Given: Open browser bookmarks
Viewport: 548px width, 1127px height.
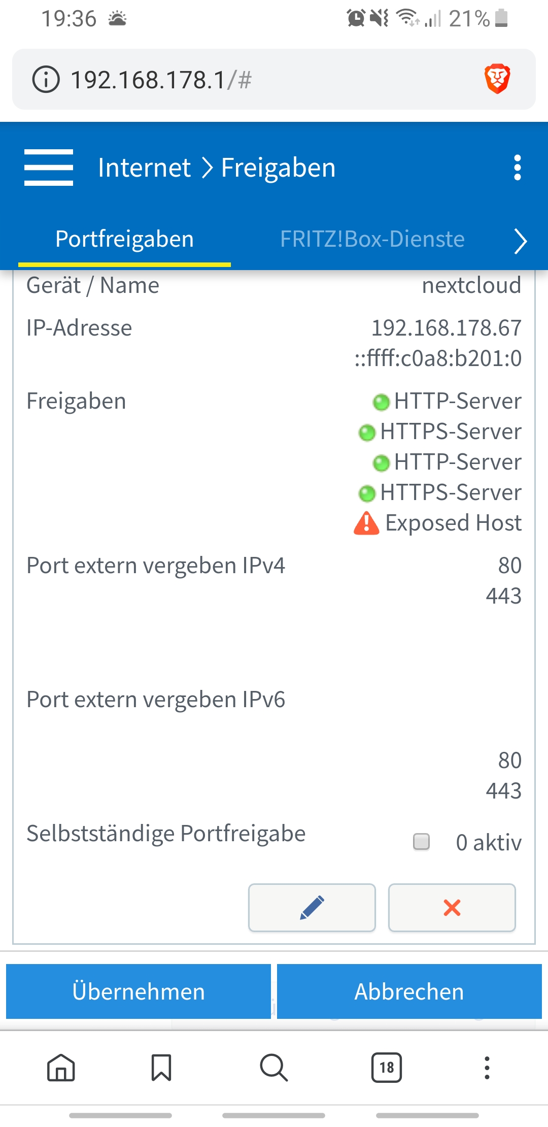Looking at the screenshot, I should [161, 1068].
